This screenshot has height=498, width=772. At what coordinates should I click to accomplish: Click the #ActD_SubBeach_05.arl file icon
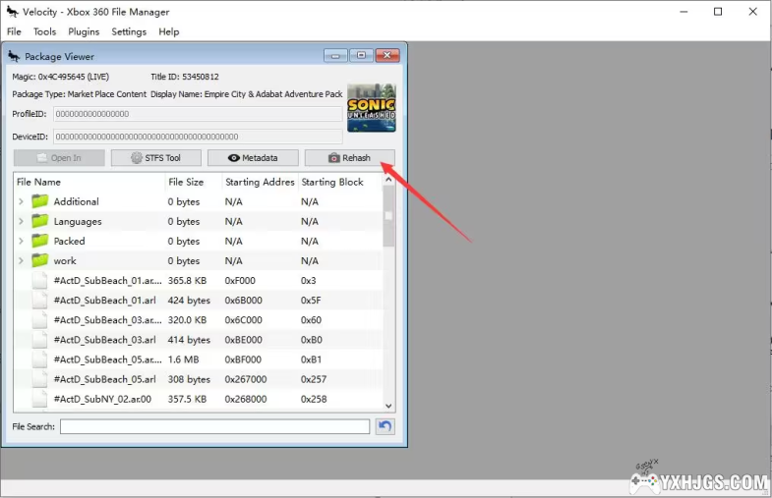[39, 379]
